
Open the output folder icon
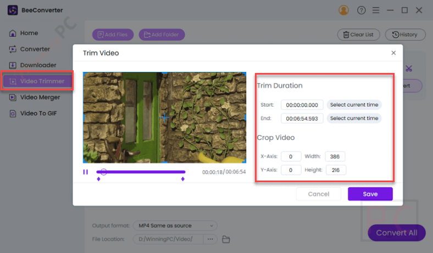click(x=226, y=239)
